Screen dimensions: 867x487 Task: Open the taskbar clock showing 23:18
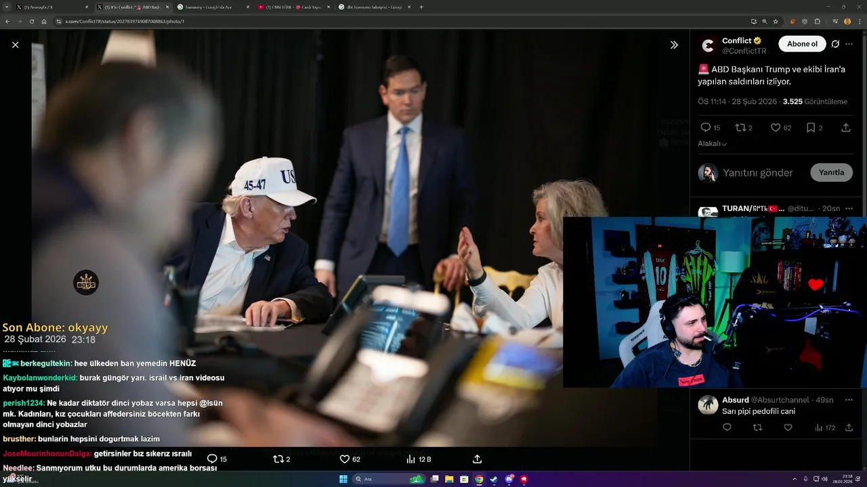point(844,479)
